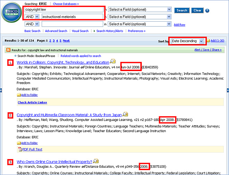Open the AND operator dropdown of the empty row
229x175 pixels.
[32, 24]
